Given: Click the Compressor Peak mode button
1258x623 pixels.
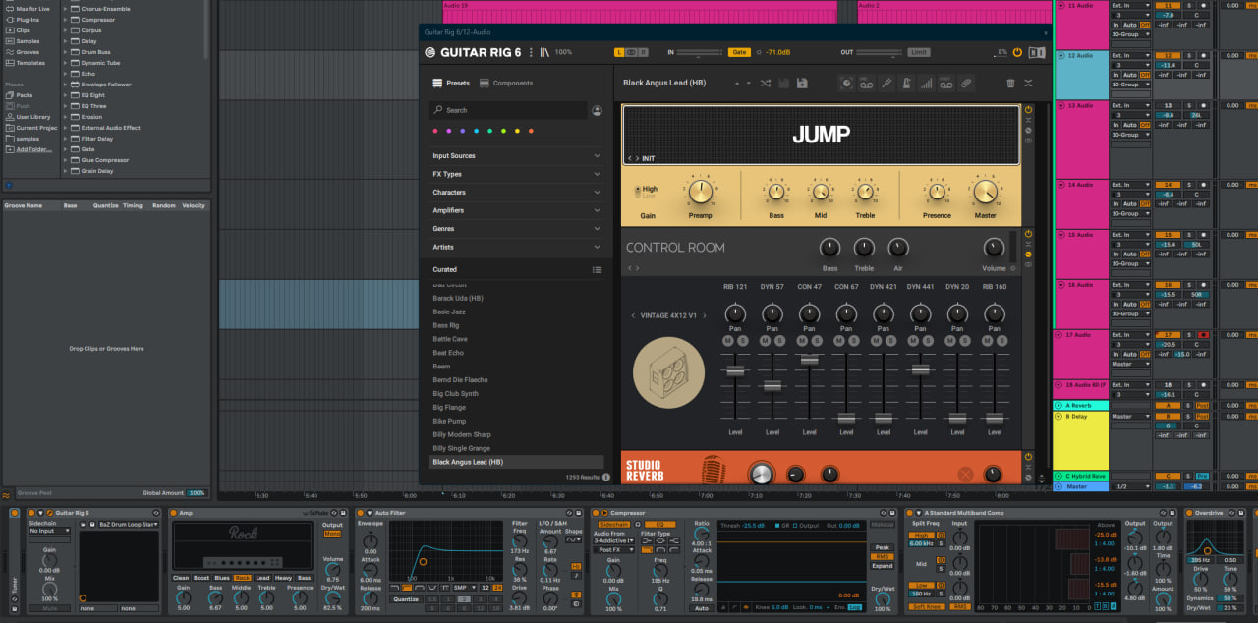Looking at the screenshot, I should [883, 547].
